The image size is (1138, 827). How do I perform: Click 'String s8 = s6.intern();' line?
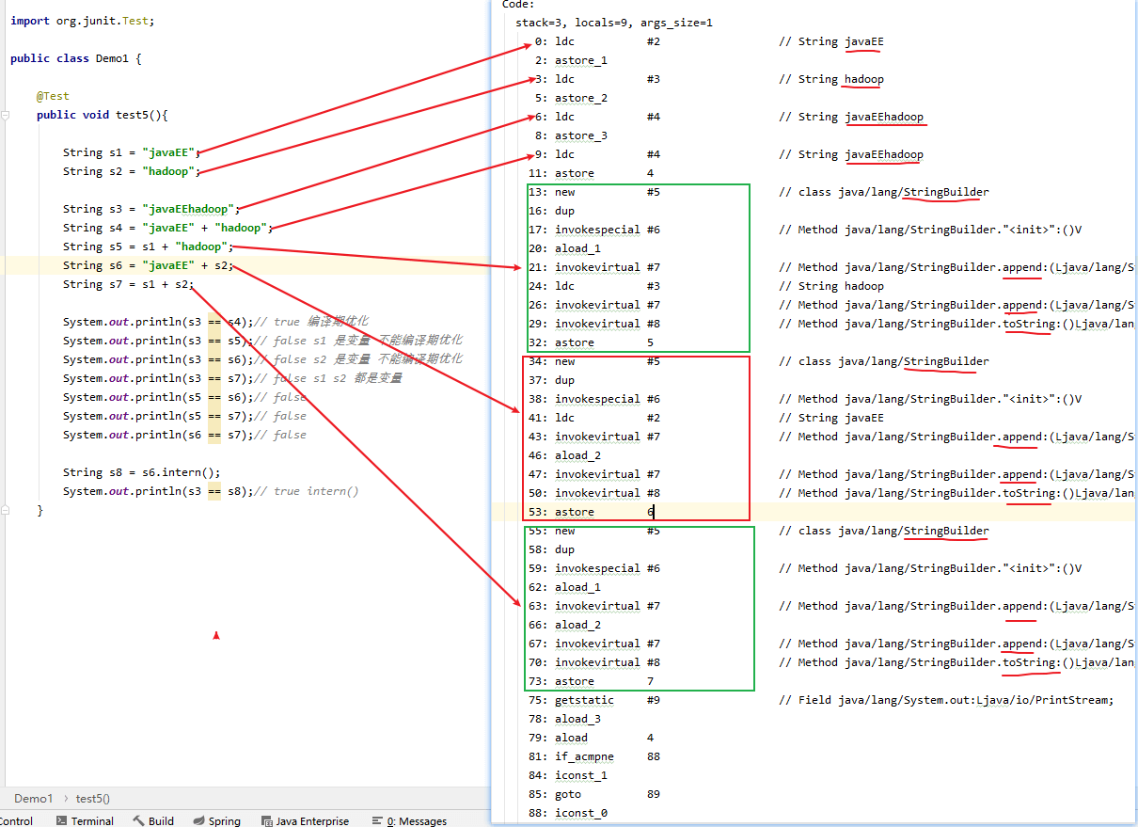(x=141, y=472)
